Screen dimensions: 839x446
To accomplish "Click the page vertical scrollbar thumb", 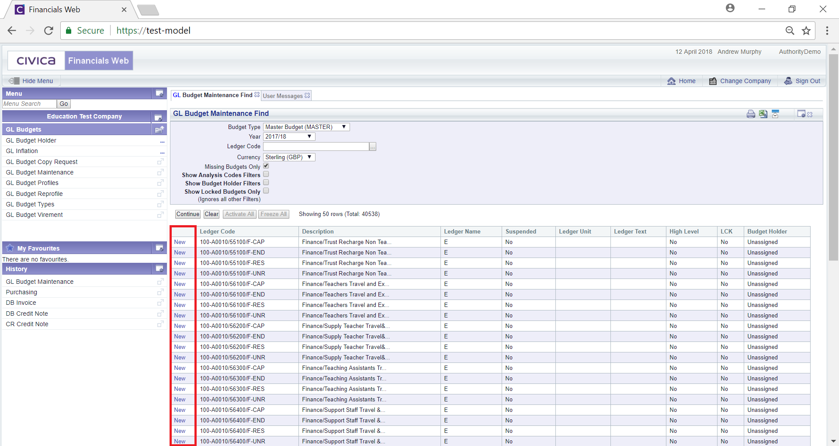I will pos(833,157).
